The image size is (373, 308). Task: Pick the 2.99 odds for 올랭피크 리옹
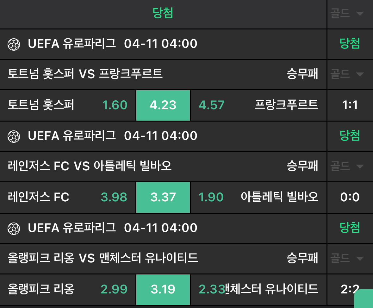pos(114,289)
